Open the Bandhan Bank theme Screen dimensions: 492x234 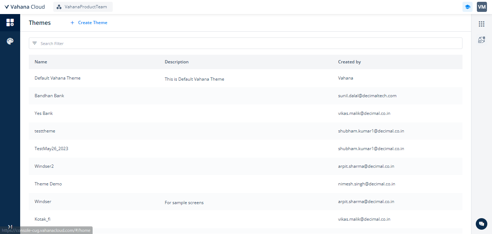click(49, 96)
